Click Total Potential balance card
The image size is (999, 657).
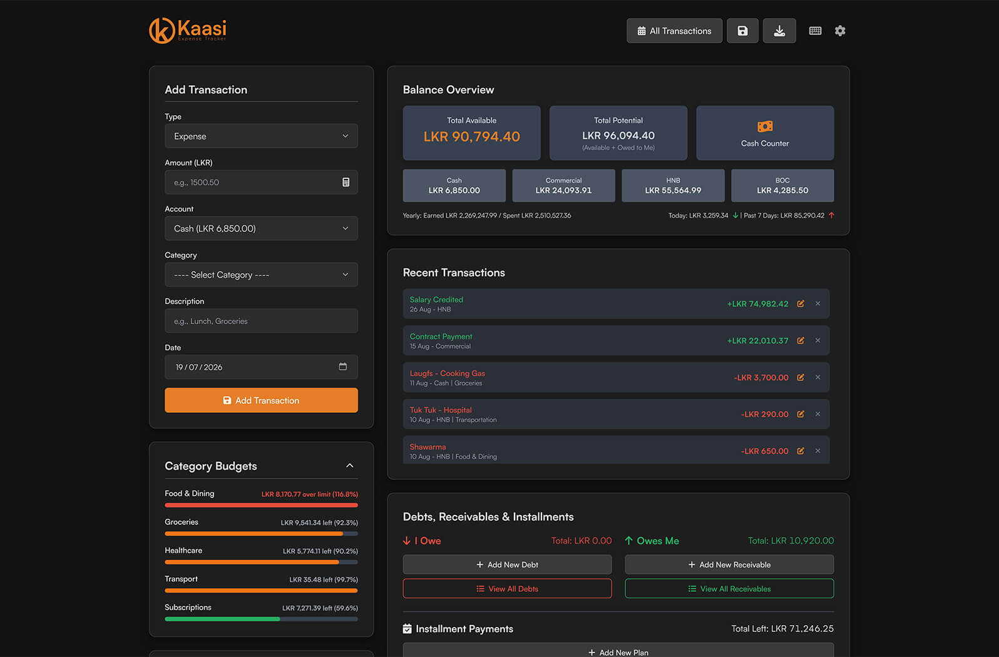(x=618, y=133)
